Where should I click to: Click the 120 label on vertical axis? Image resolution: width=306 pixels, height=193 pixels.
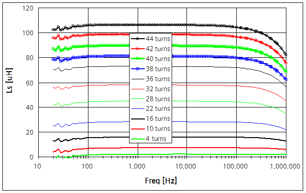(29, 8)
